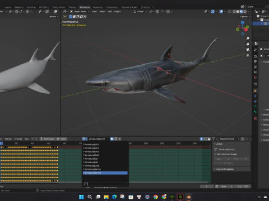The image size is (269, 201).
Task: Open the Object Mode dropdown in main viewport
Action: [80, 12]
